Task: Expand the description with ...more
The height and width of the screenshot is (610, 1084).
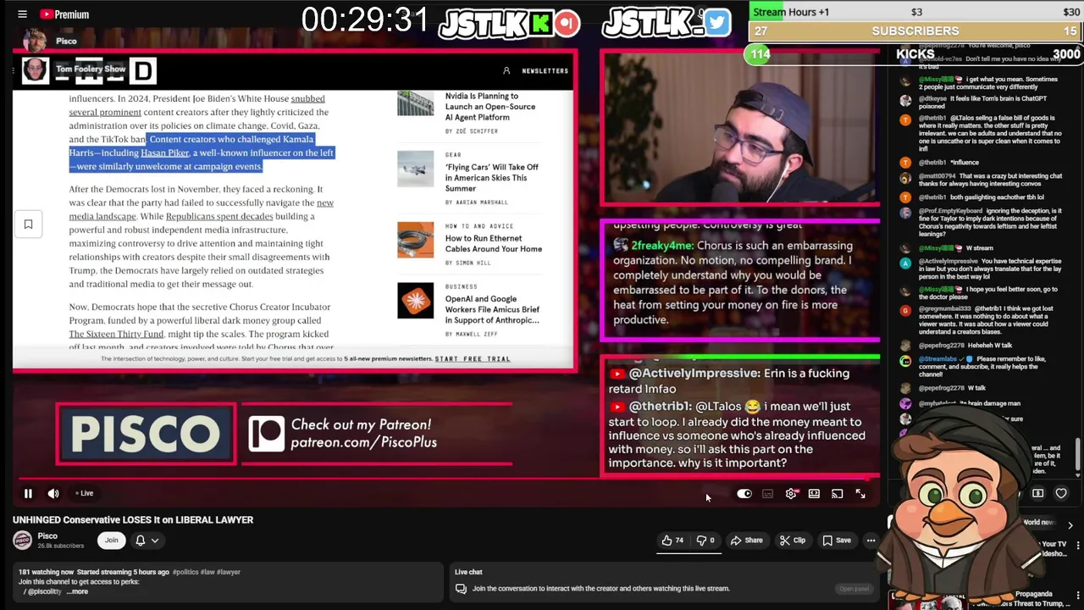Action: [77, 591]
